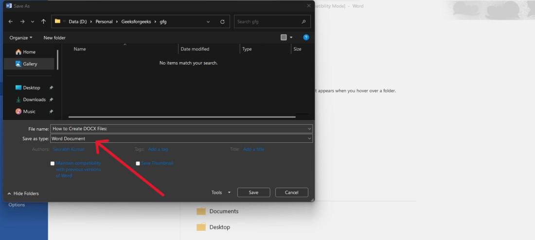Expand the address bar history dropdown
This screenshot has height=240, width=535.
[208, 21]
